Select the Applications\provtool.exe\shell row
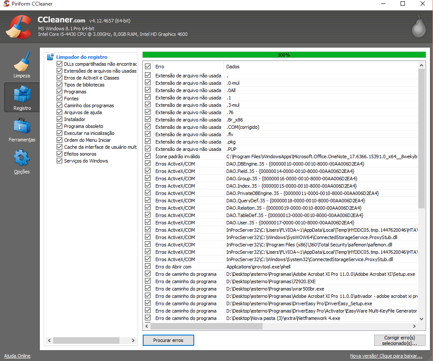 tap(281, 267)
